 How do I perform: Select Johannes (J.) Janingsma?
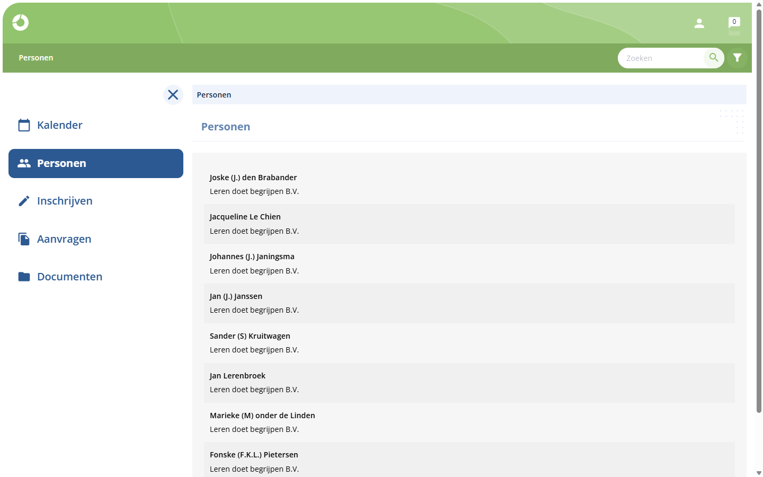tap(469, 264)
